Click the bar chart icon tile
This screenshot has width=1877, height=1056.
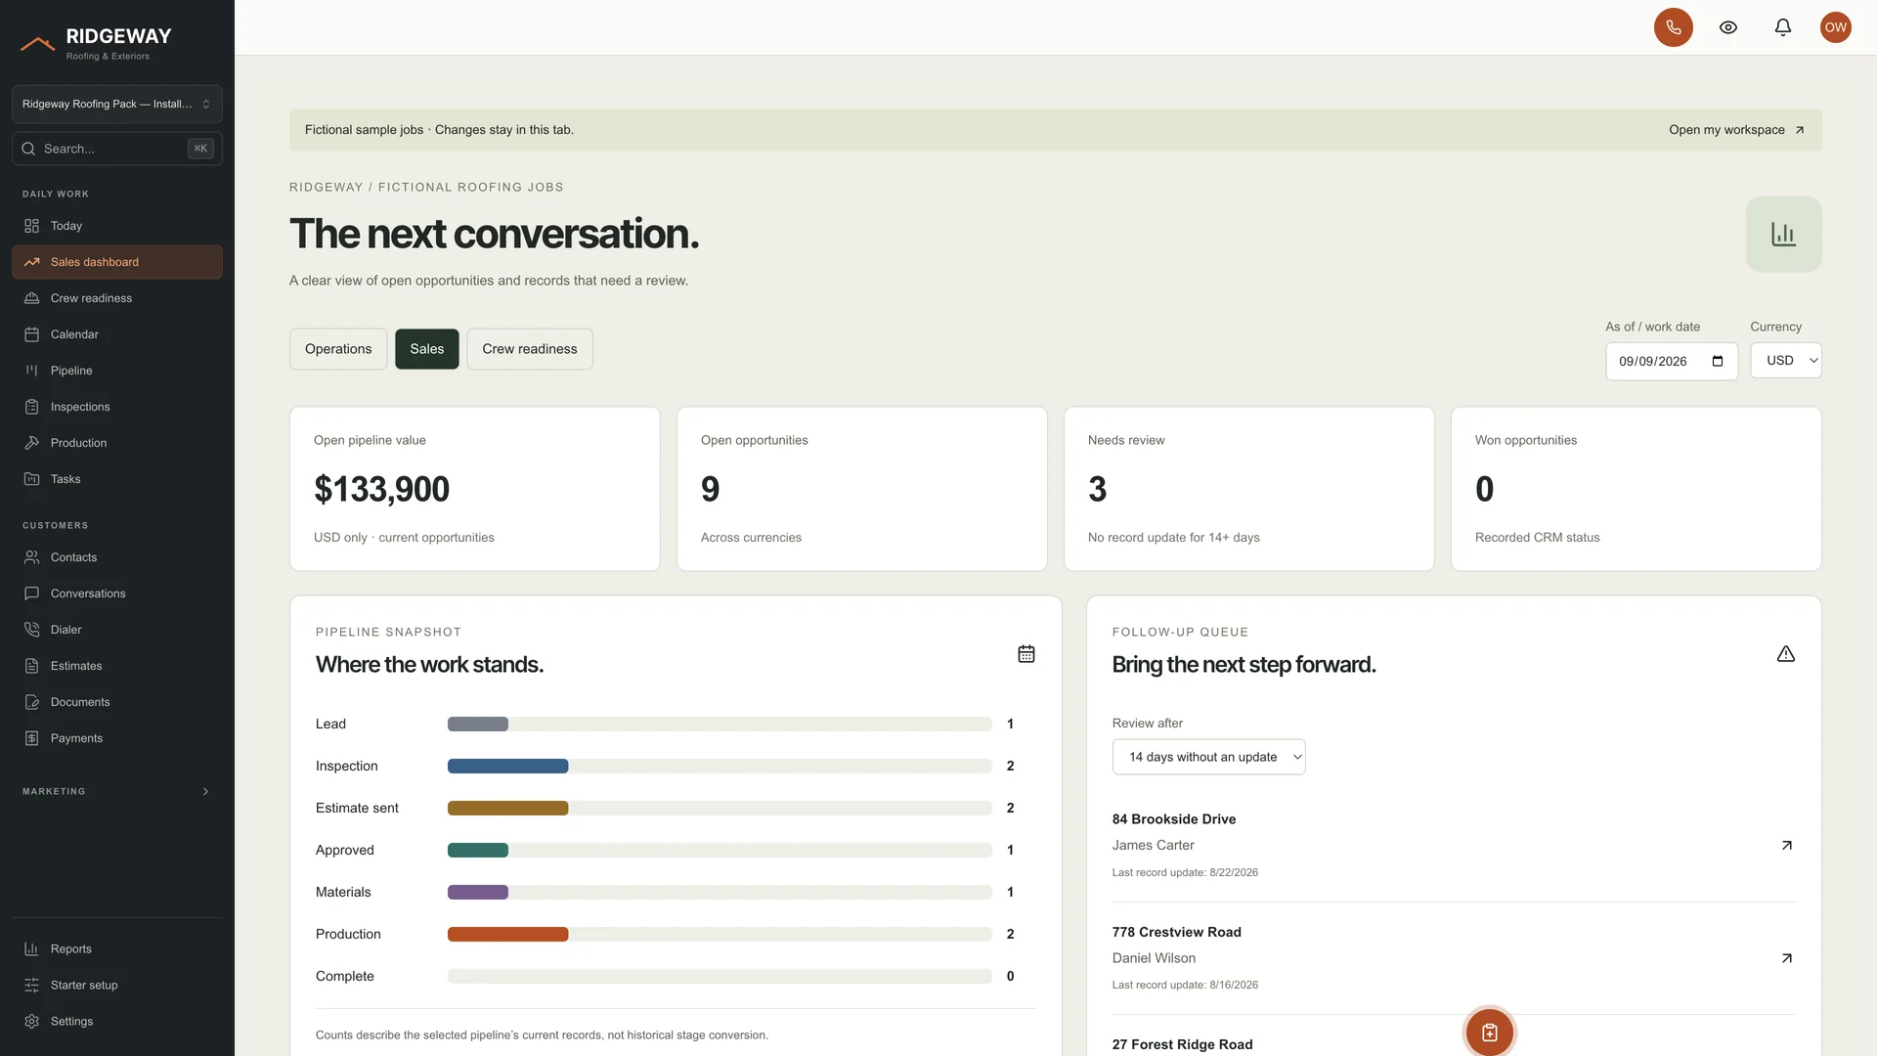1783,235
